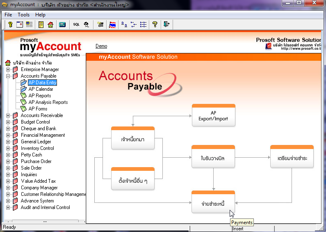Select AP Calendar tree item

41,89
